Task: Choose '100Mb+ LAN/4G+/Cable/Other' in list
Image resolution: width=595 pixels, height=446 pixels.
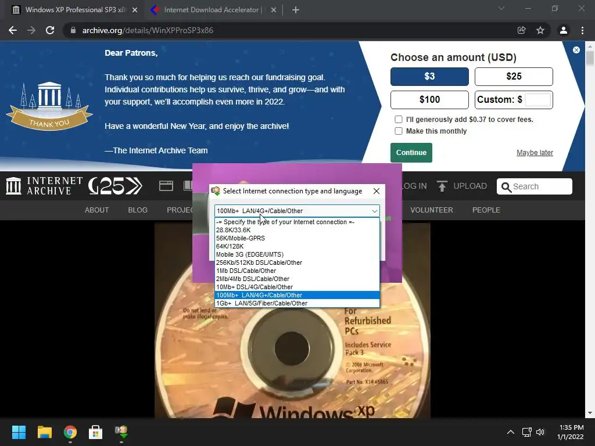Action: pos(297,295)
